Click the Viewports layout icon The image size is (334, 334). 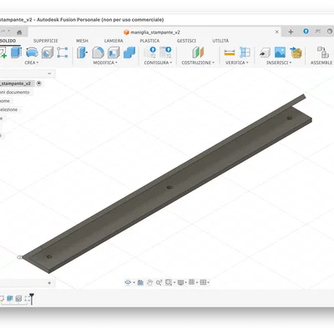coord(203,282)
